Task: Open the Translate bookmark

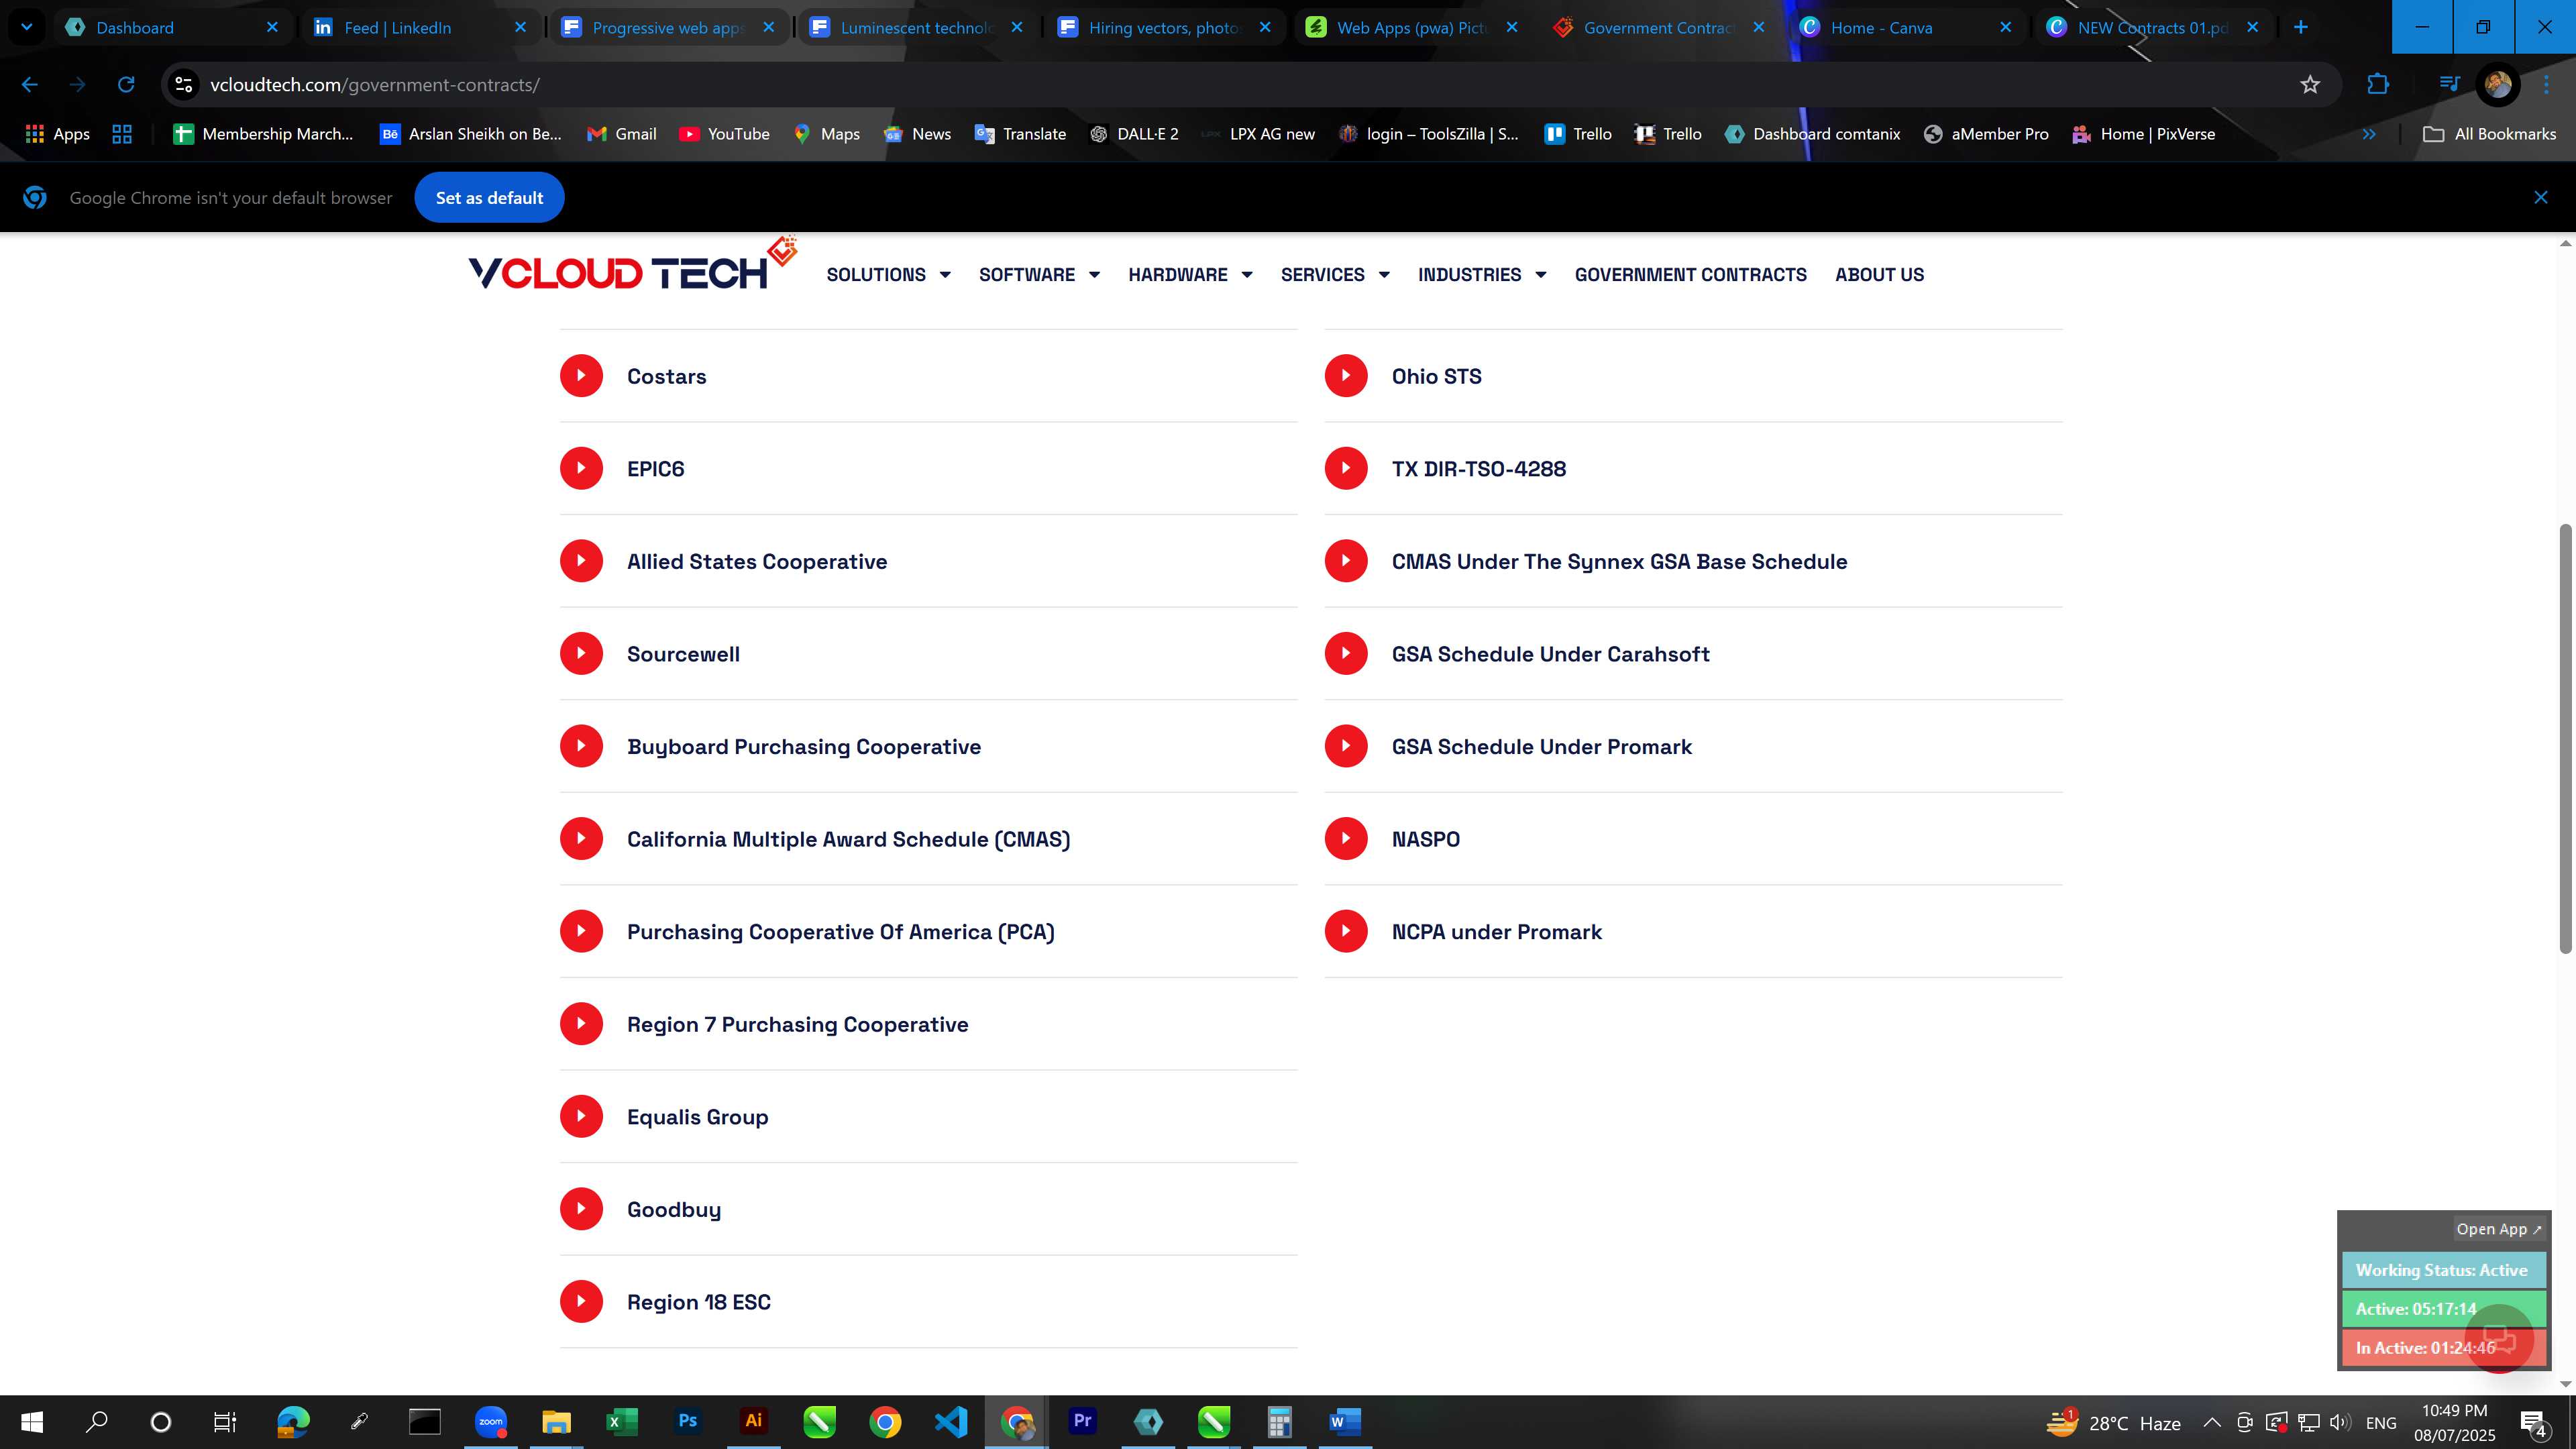Action: coord(1020,134)
